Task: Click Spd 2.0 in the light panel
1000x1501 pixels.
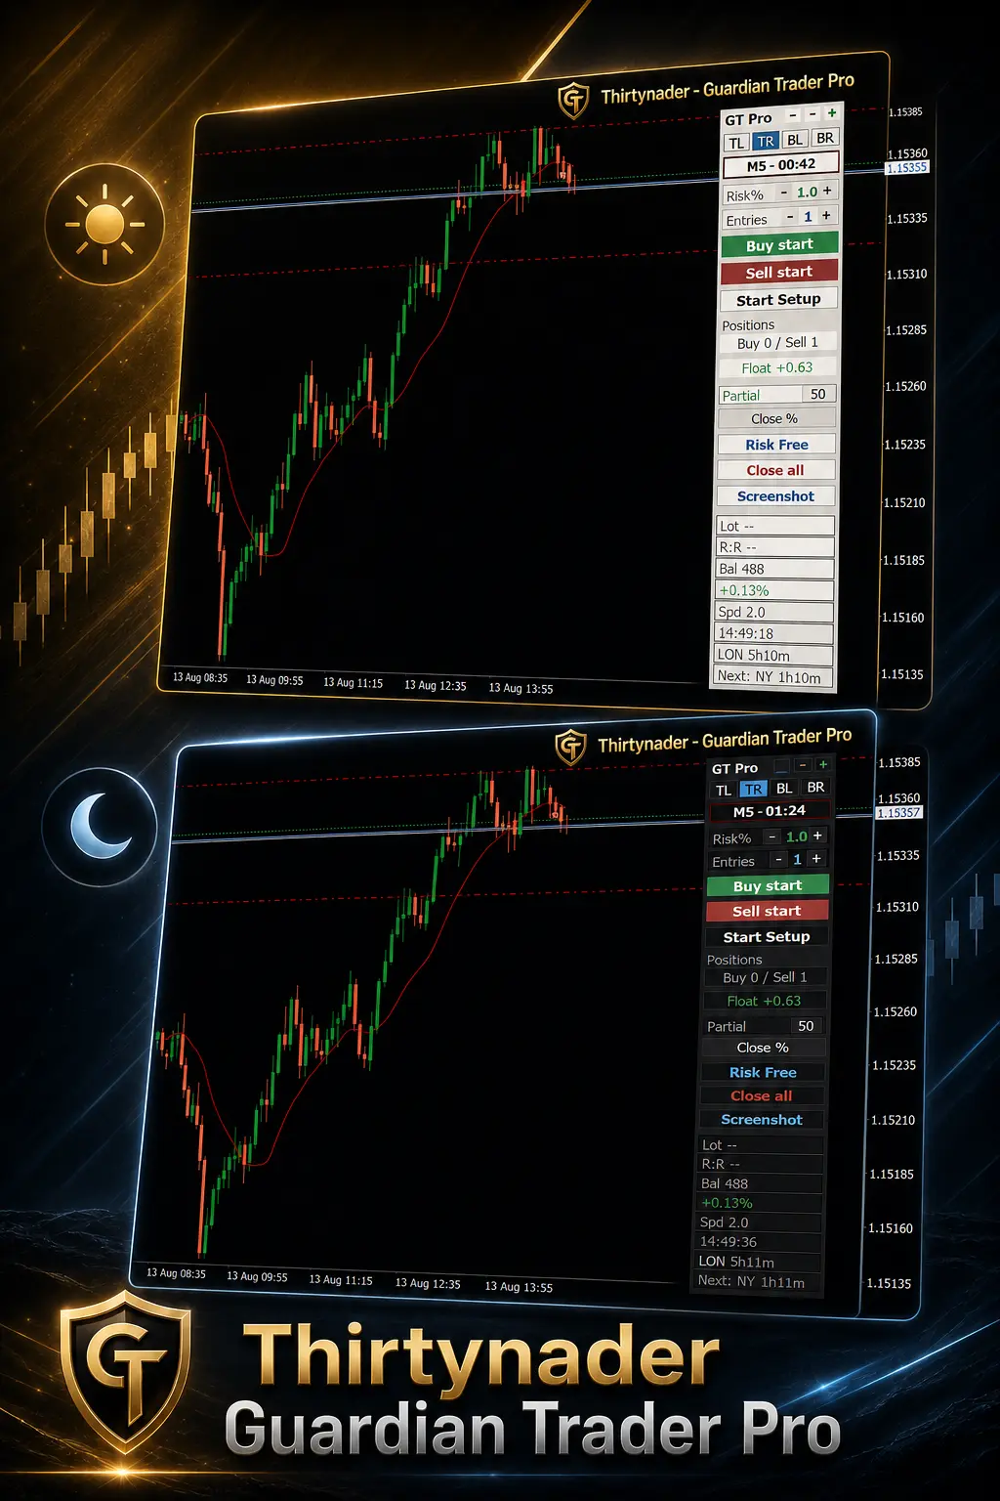Action: click(x=774, y=612)
